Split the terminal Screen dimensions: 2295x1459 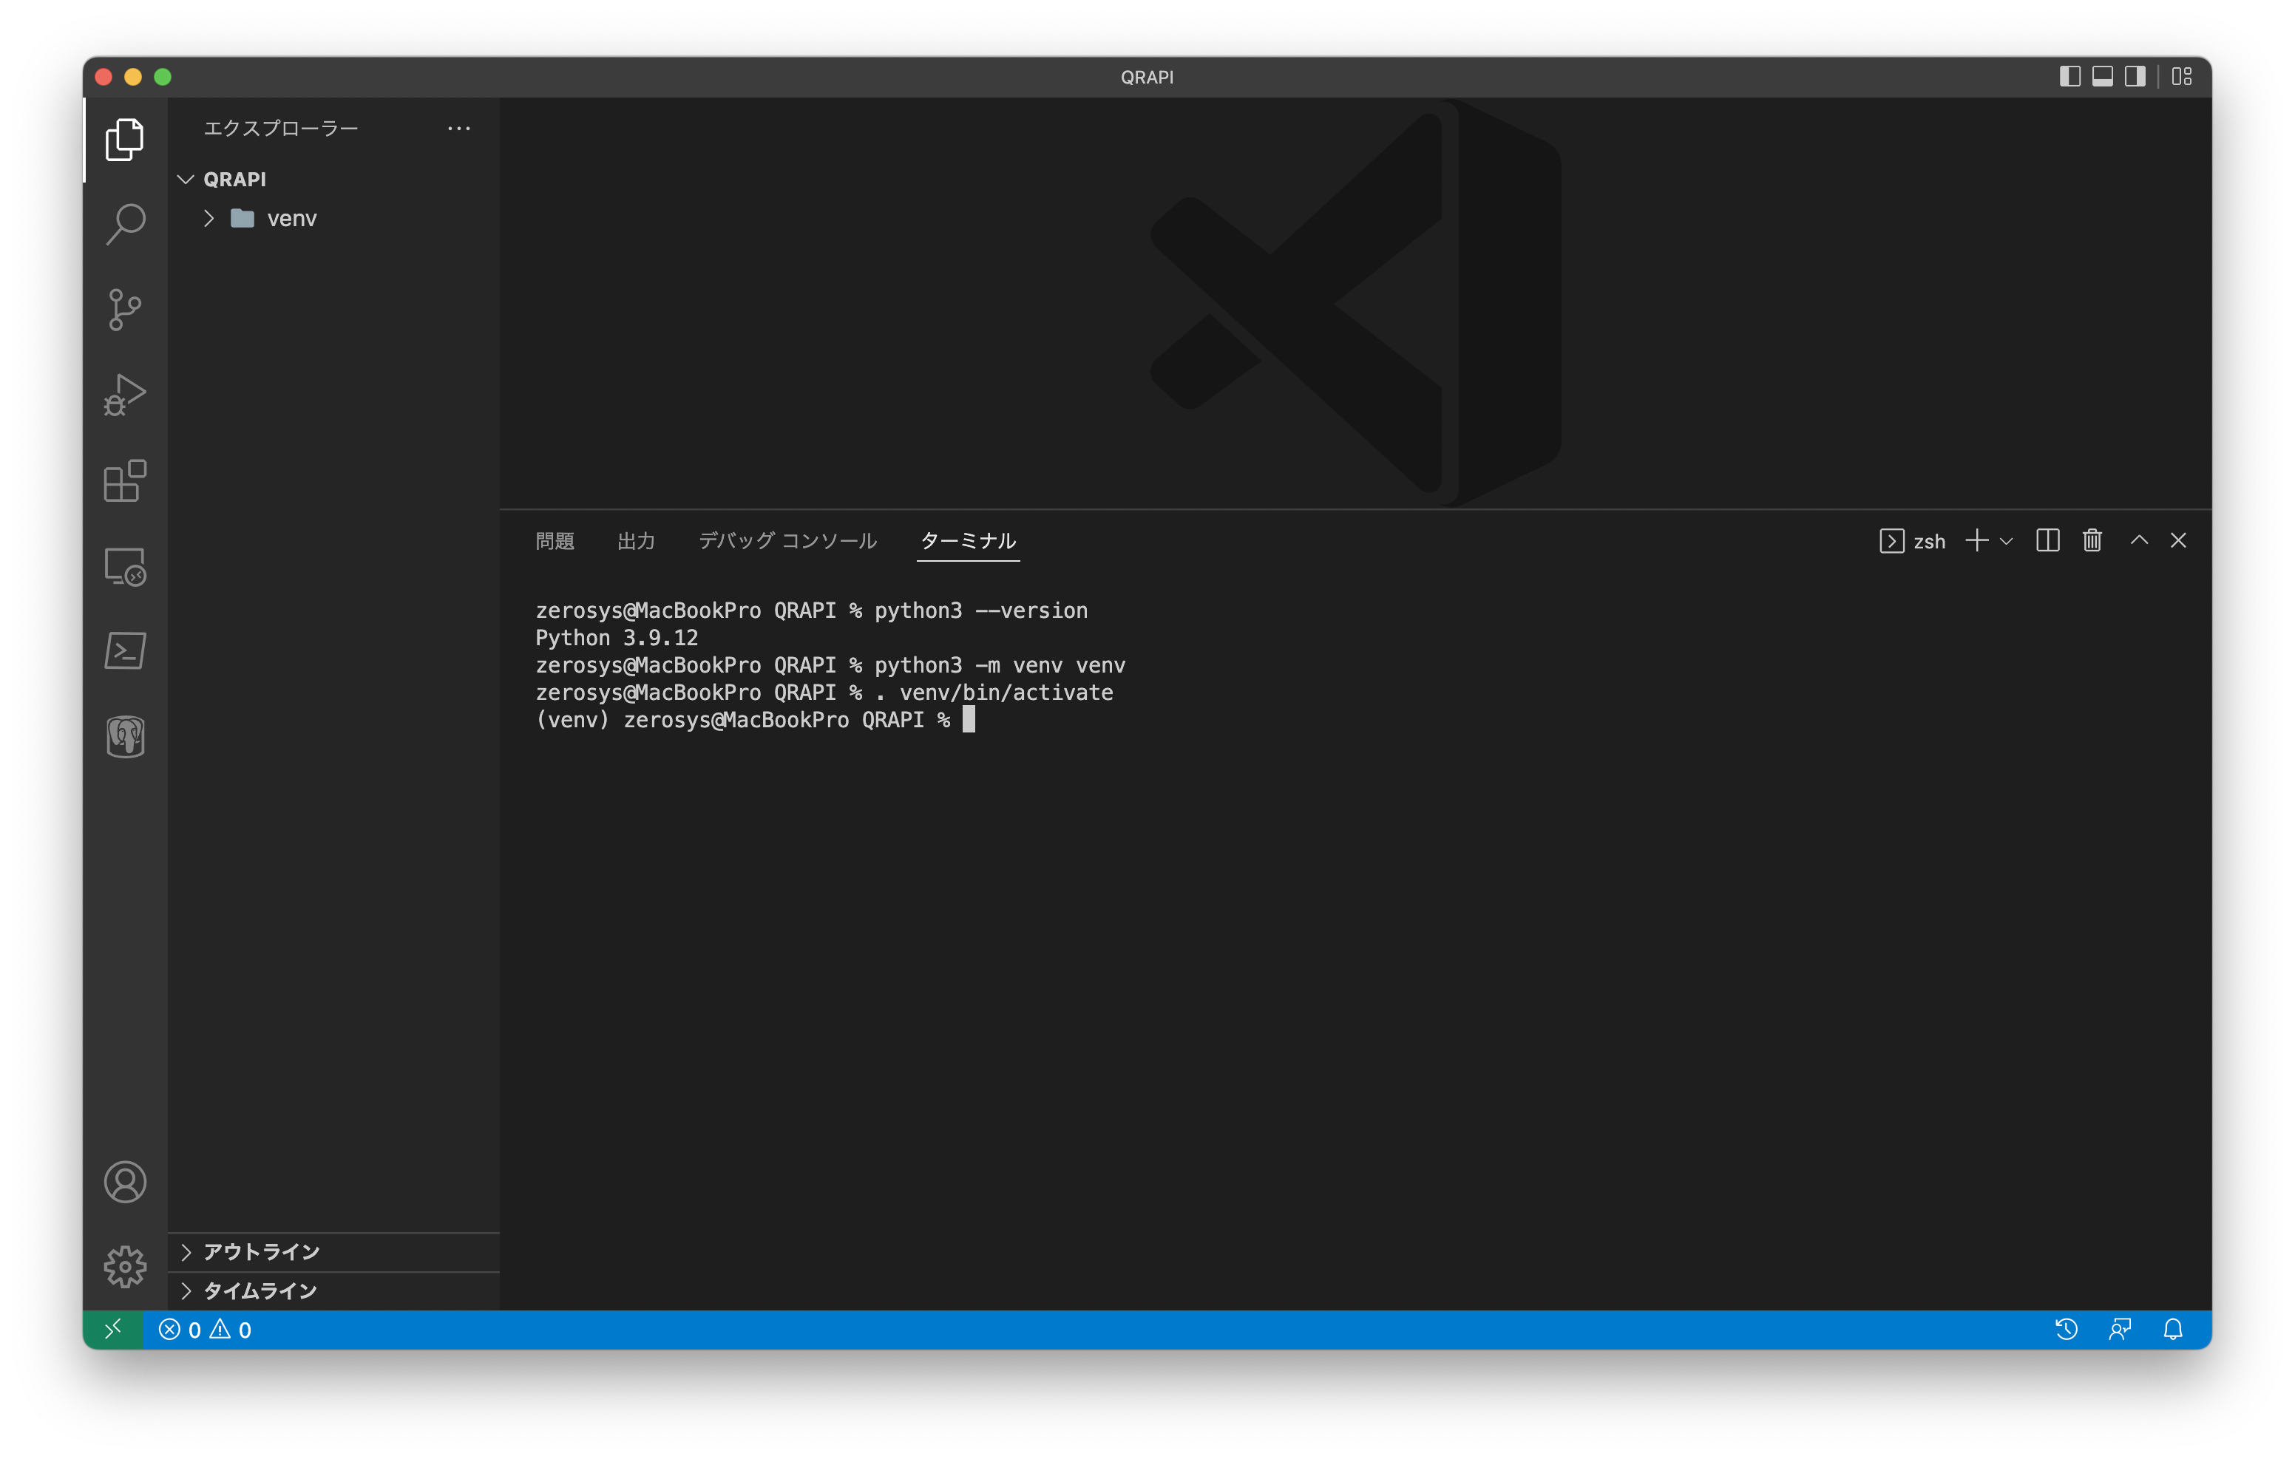(2047, 540)
